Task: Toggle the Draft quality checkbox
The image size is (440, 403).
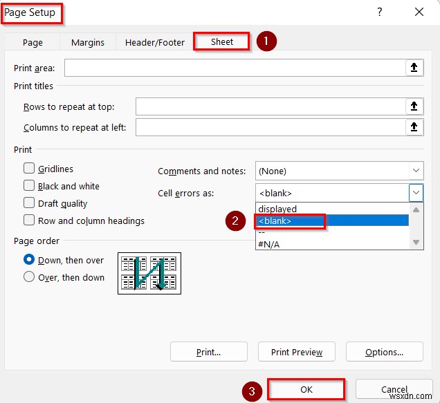Action: tap(29, 203)
